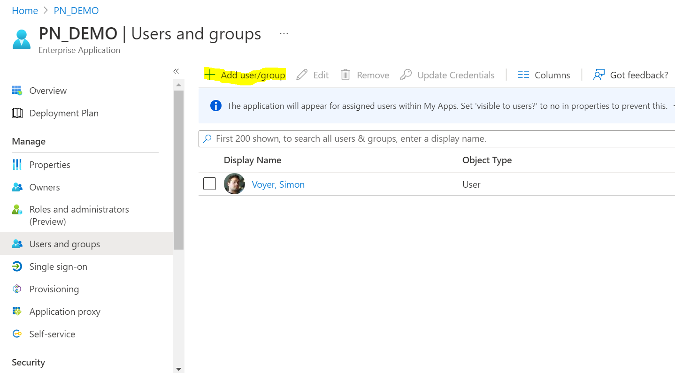Open the Self-service menu item
The image size is (675, 373).
52,334
